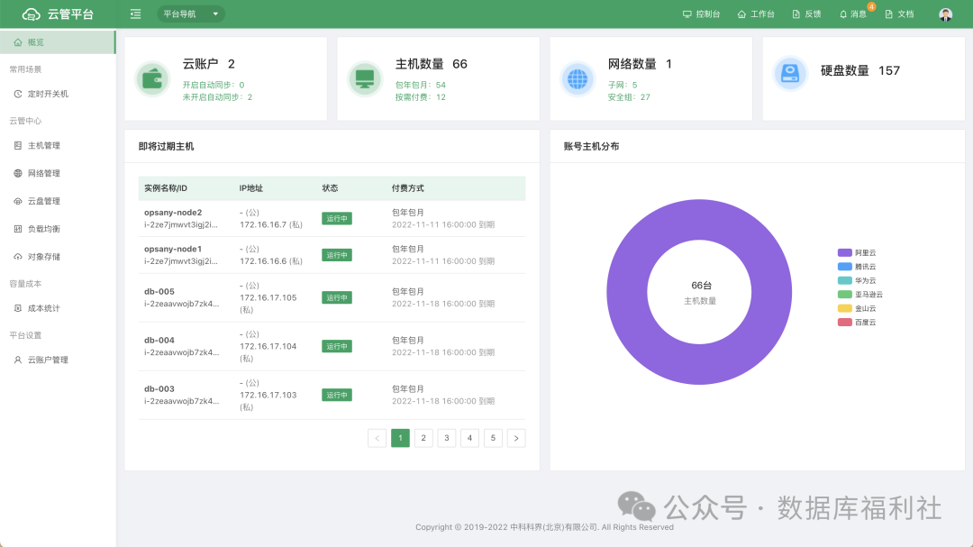Click the user avatar in top right
This screenshot has height=547, width=973.
(x=946, y=14)
